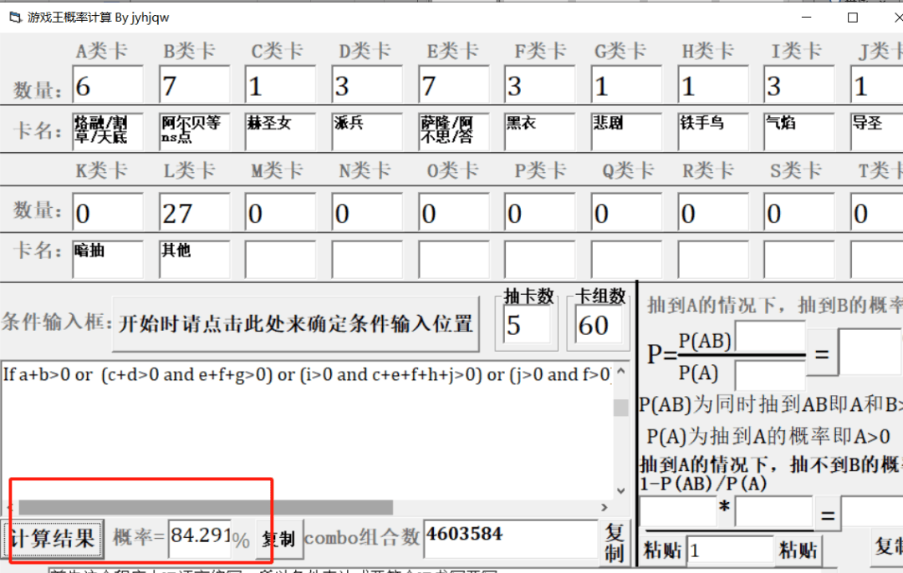
Task: Click the 复制 button beside the probability percentage
Action: pyautogui.click(x=278, y=540)
